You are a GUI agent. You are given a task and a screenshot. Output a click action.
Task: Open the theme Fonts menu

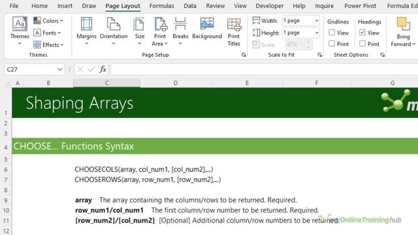[x=48, y=33]
